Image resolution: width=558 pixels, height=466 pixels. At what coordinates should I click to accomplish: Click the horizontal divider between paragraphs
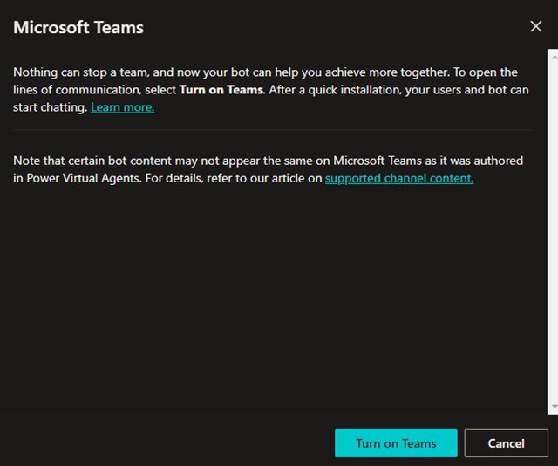[272, 130]
